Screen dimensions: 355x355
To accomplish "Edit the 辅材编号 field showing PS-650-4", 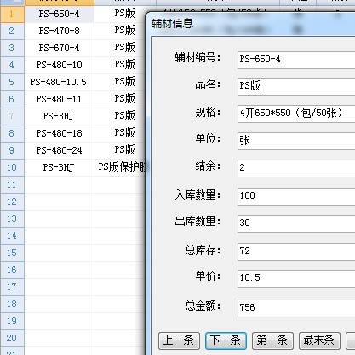I will point(296,60).
